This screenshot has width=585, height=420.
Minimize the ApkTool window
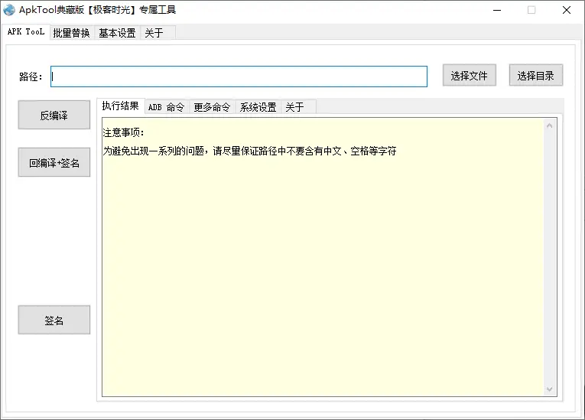[497, 10]
